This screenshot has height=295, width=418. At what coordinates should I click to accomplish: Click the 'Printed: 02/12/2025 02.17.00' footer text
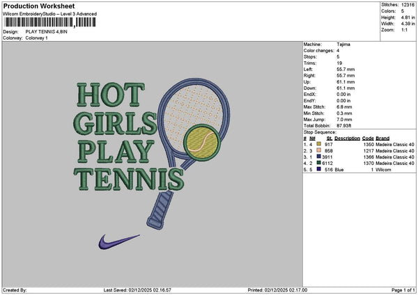point(277,290)
